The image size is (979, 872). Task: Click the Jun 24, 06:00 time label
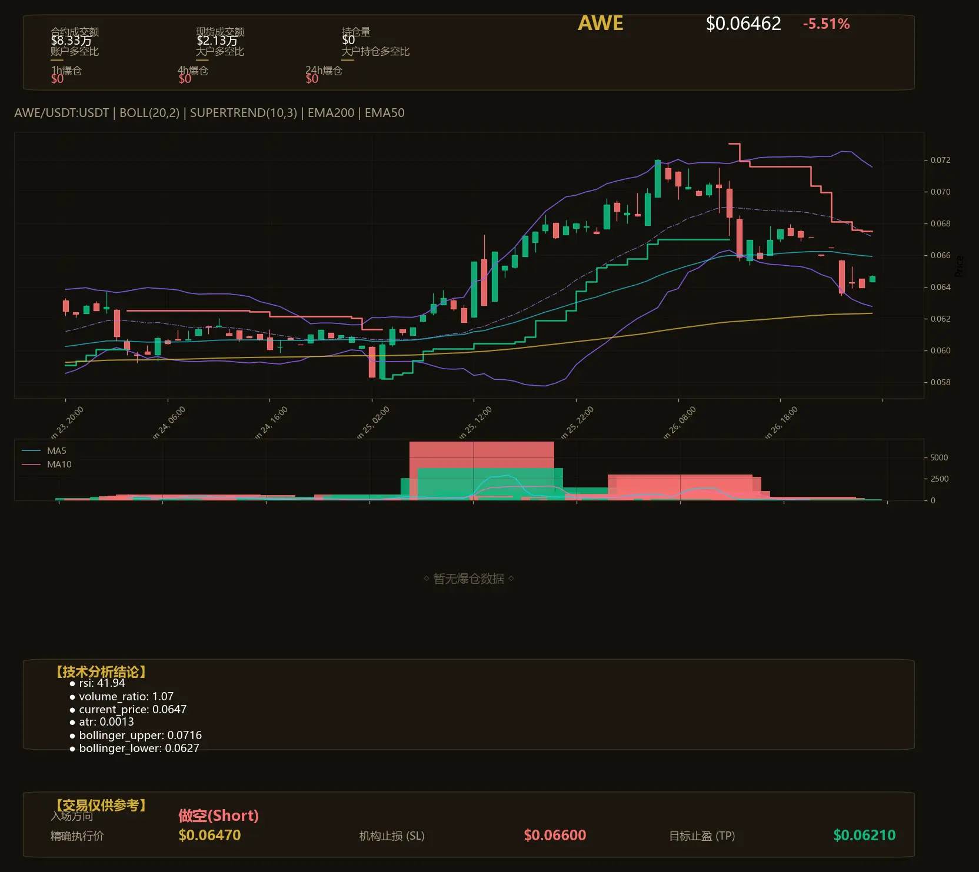pos(169,423)
